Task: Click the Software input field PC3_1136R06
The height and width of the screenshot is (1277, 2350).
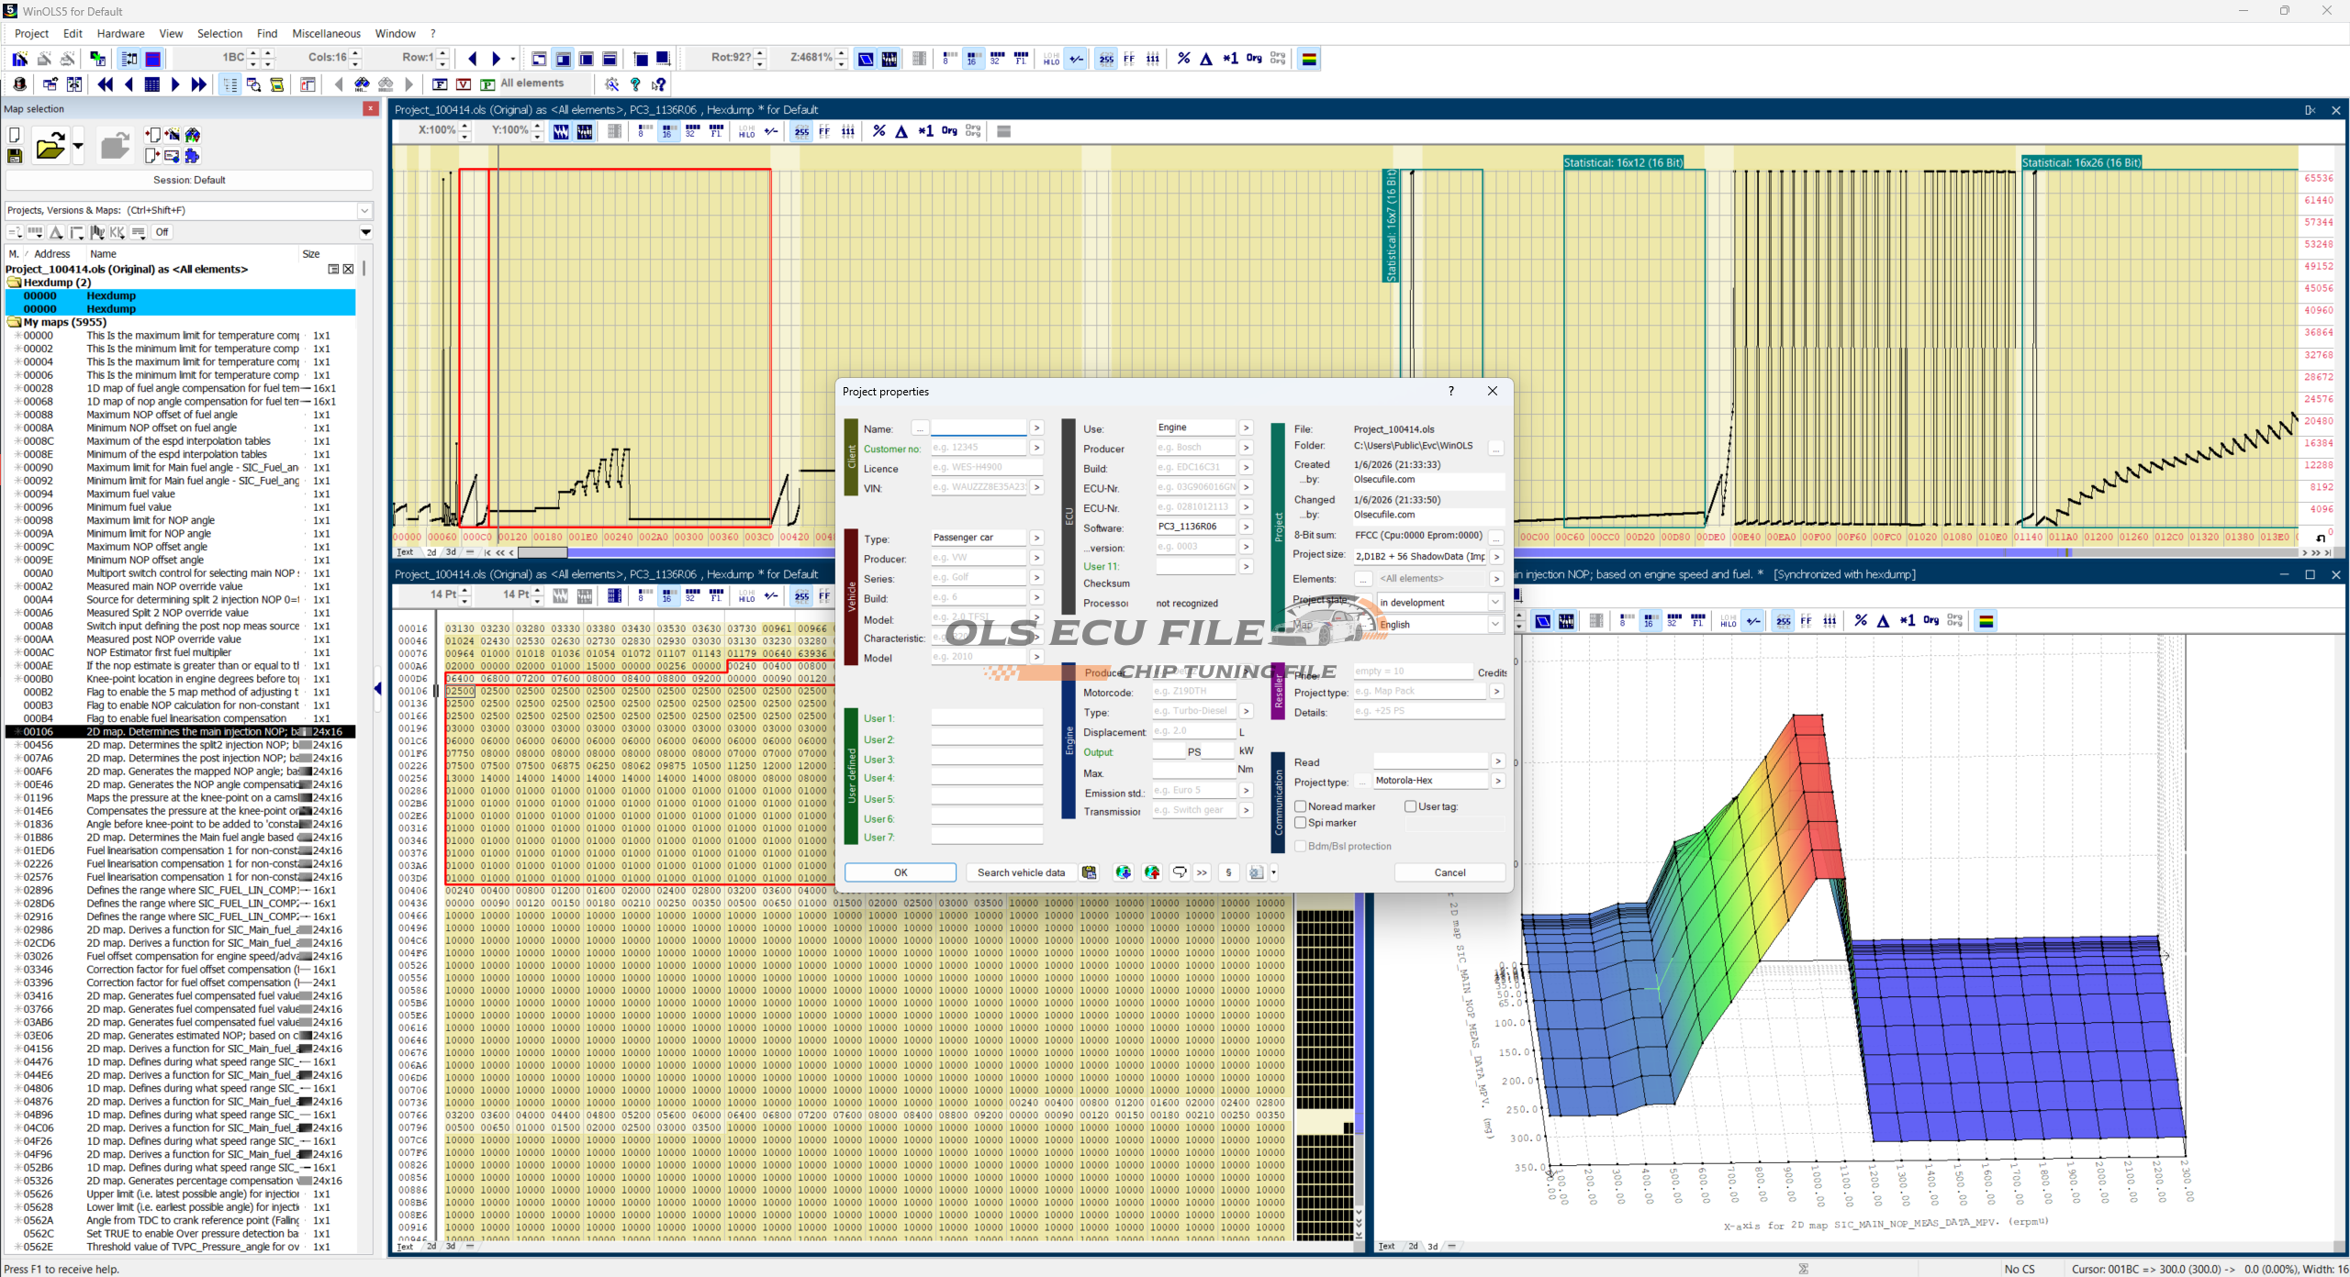Action: pos(1194,527)
